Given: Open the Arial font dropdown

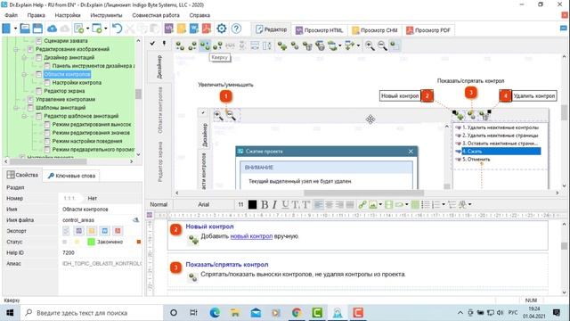Looking at the screenshot, I should pyautogui.click(x=204, y=204).
